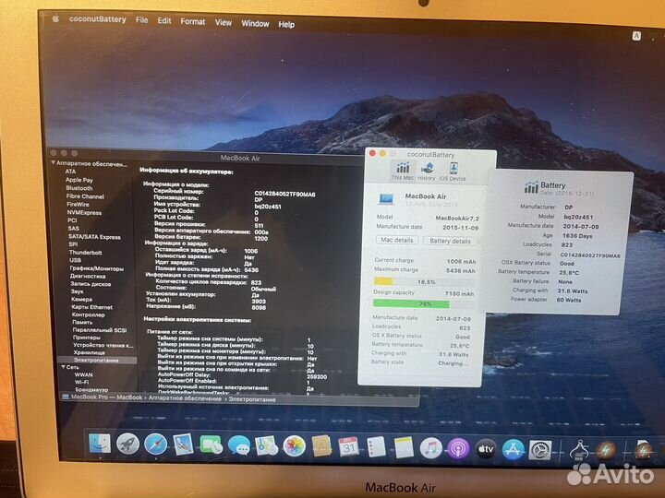Select Запись дисков in the sidebar

pos(91,284)
